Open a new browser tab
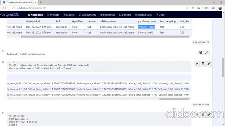The height and width of the screenshot is (126, 225). pos(41,2)
